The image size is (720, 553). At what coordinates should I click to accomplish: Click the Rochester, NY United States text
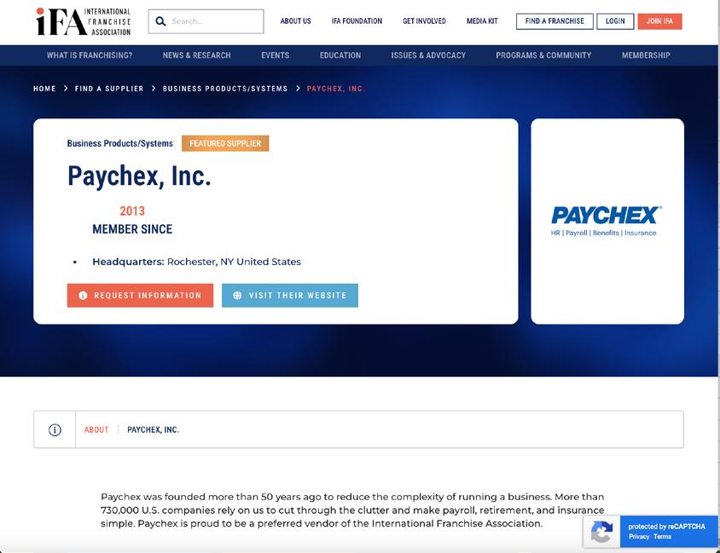tap(234, 262)
